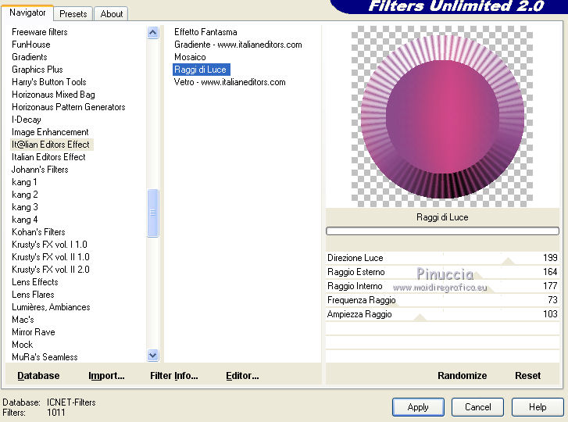This screenshot has width=568, height=422.
Task: Select kang 4 category
Action: [x=25, y=220]
